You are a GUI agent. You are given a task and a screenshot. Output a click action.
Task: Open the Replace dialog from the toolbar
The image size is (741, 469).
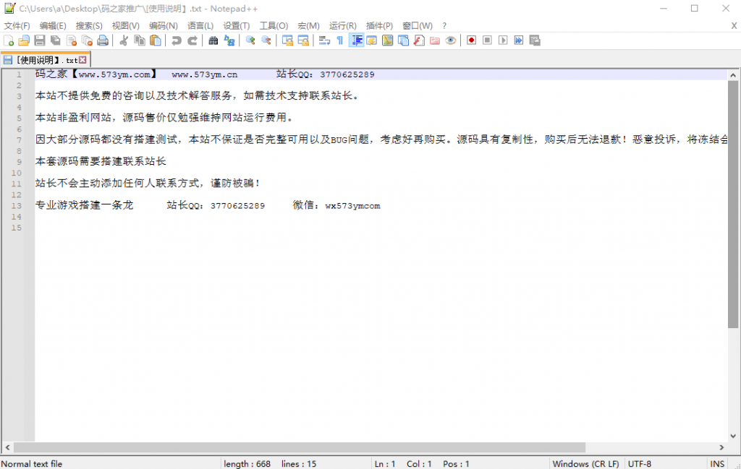[x=229, y=40]
